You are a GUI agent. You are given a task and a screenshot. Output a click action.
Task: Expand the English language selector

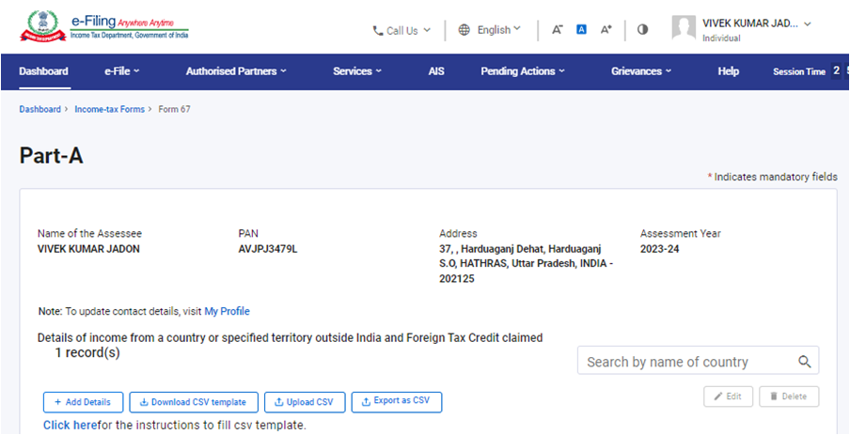490,30
